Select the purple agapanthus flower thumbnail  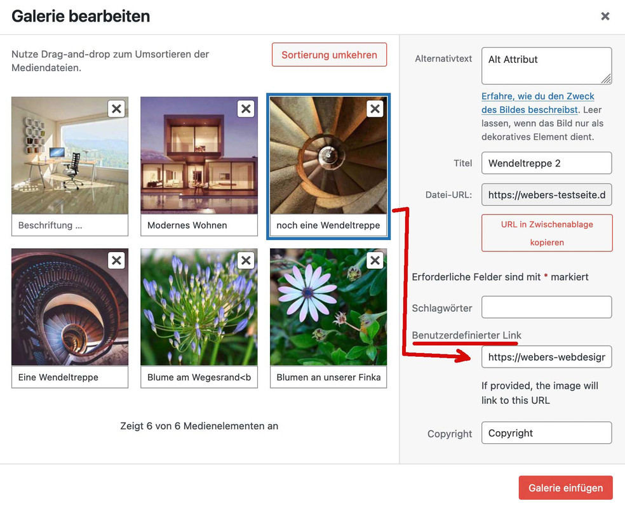pyautogui.click(x=199, y=307)
